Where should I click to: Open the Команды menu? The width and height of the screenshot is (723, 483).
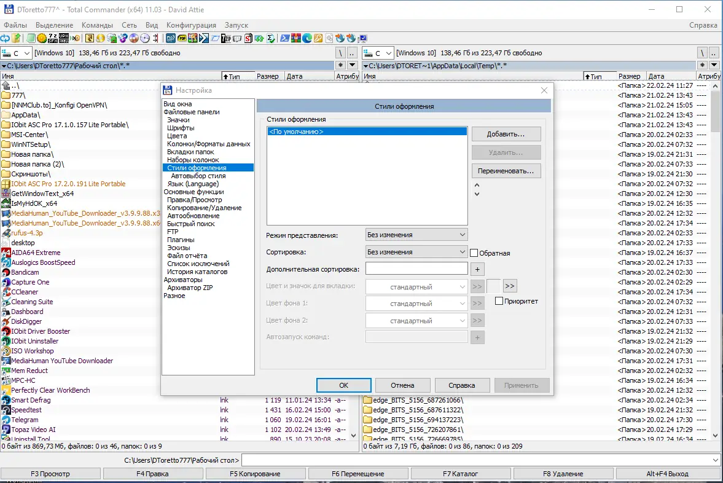click(x=97, y=25)
